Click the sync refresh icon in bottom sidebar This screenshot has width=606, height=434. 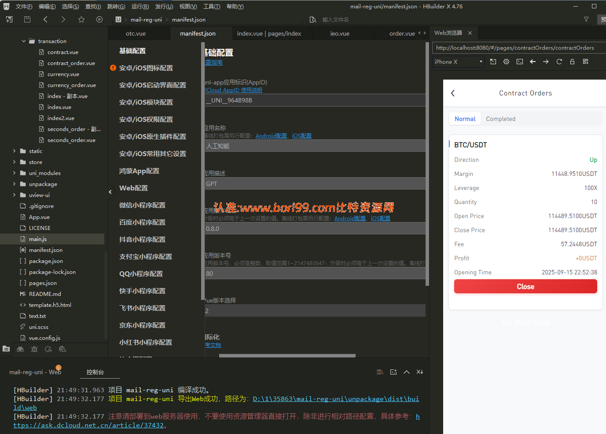48,349
